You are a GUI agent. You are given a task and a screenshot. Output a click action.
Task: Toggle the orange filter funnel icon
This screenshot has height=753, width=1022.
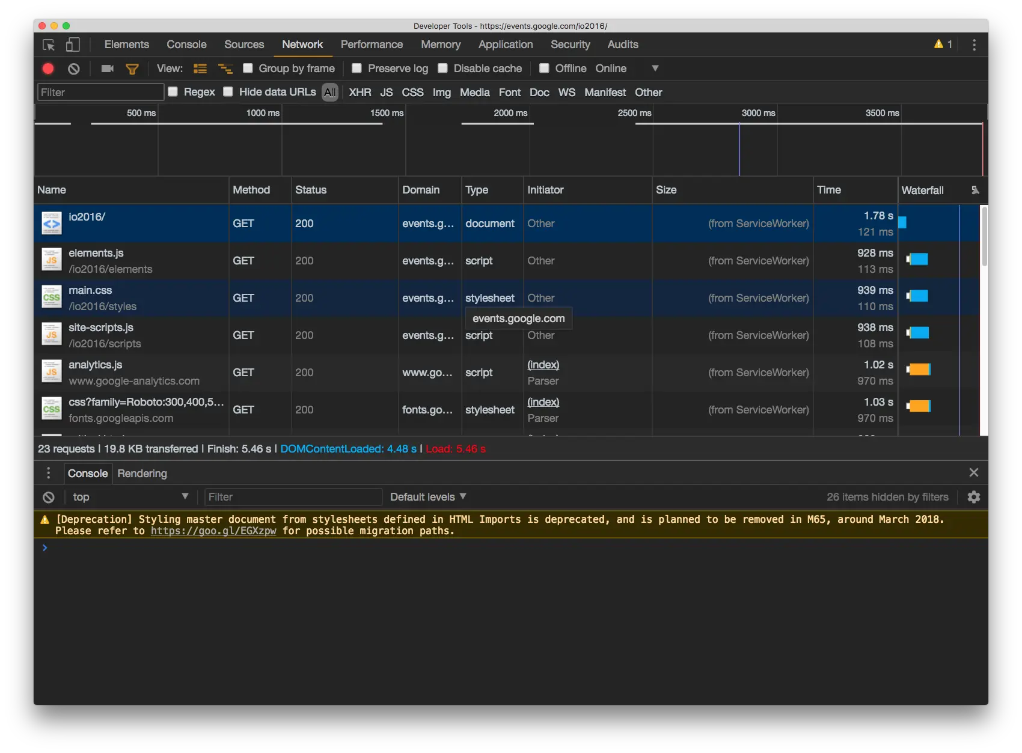pos(132,69)
